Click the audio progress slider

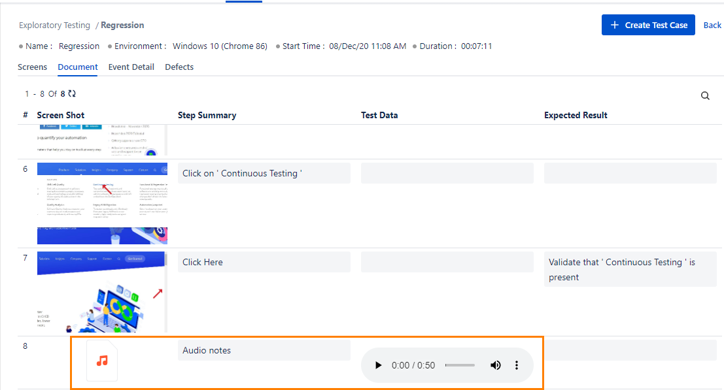(460, 365)
